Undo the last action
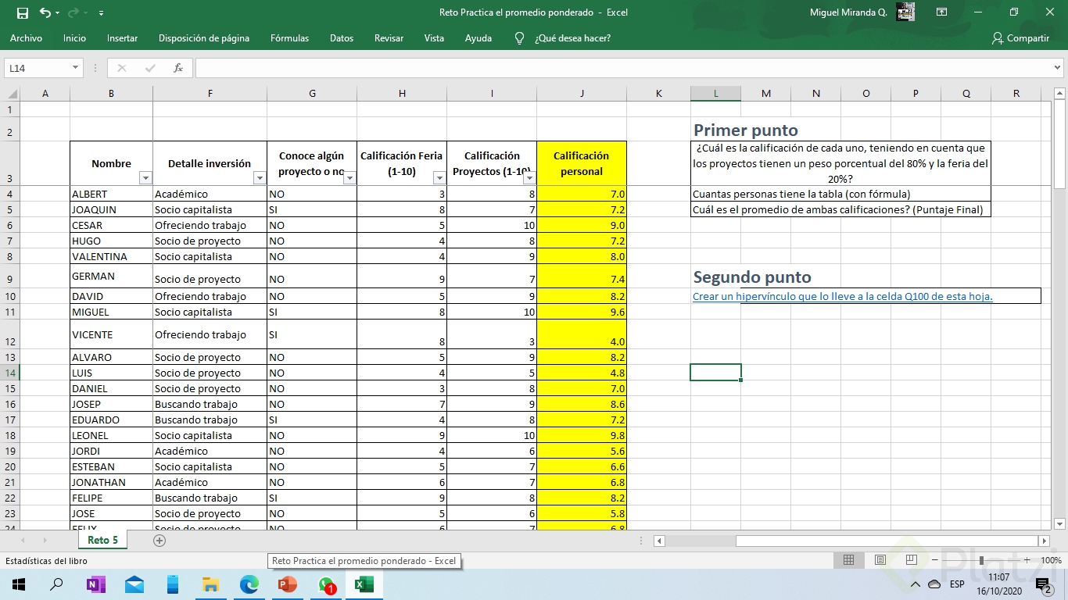This screenshot has width=1068, height=600. click(45, 12)
